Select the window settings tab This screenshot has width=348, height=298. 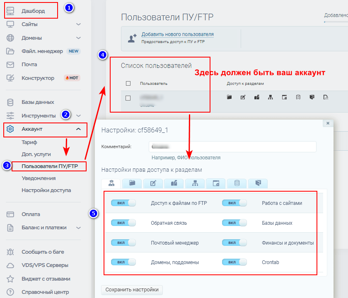tap(216, 184)
